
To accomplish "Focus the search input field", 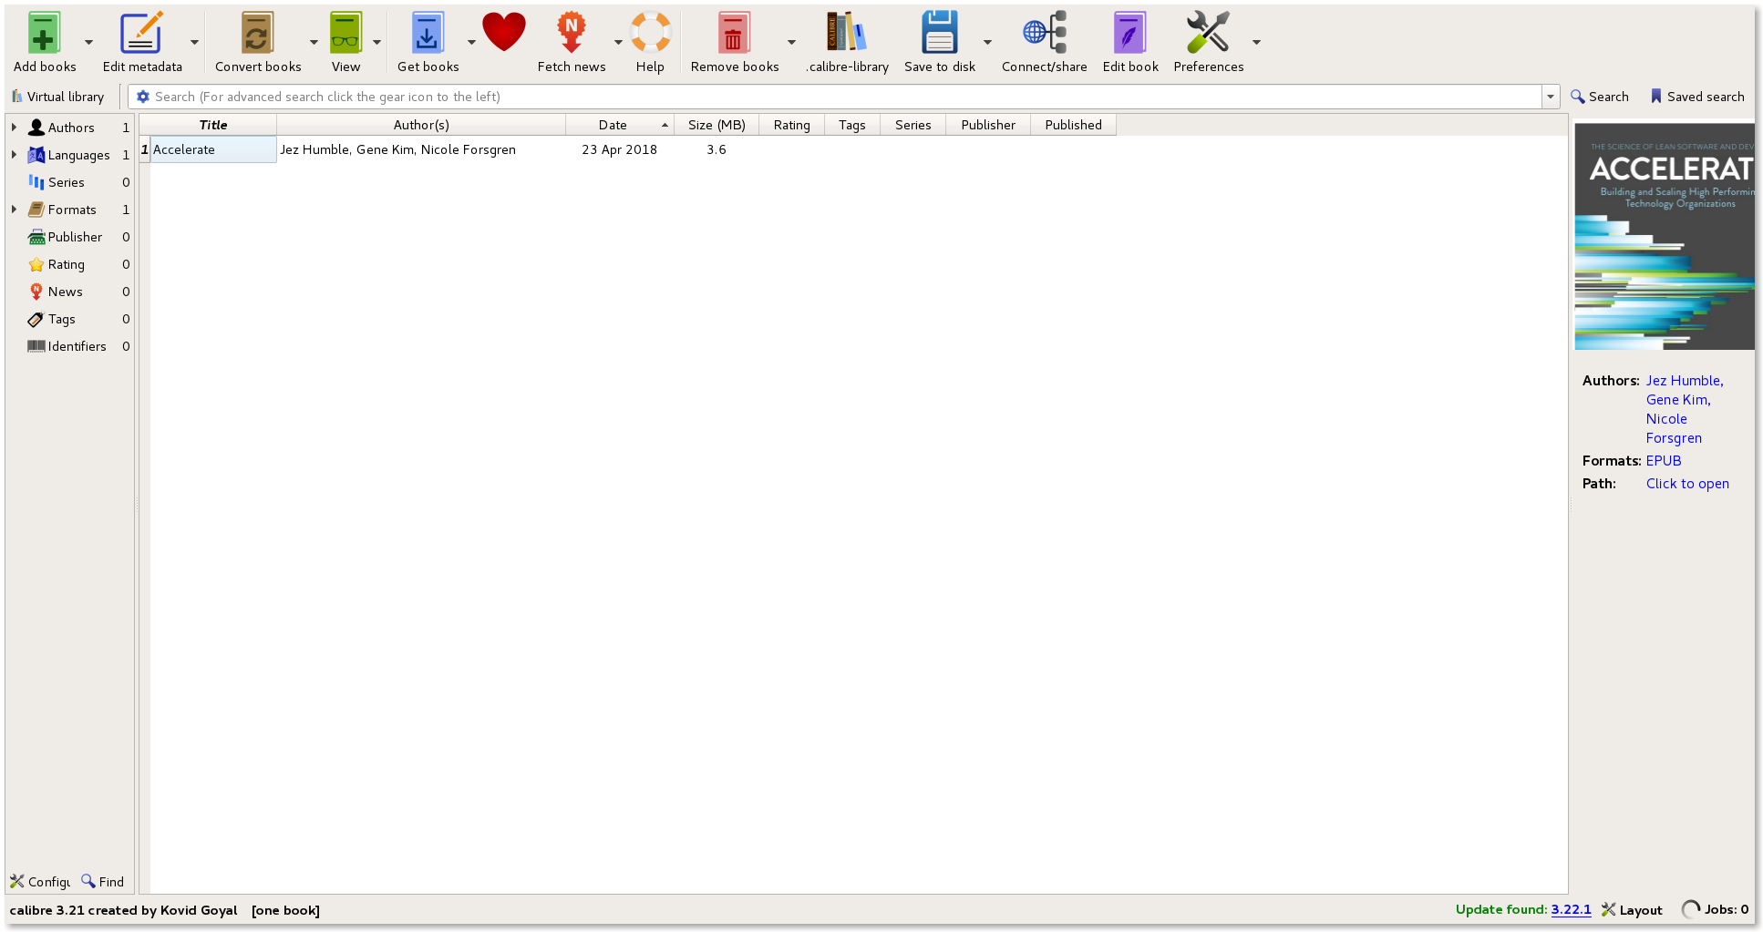I will pyautogui.click(x=846, y=97).
